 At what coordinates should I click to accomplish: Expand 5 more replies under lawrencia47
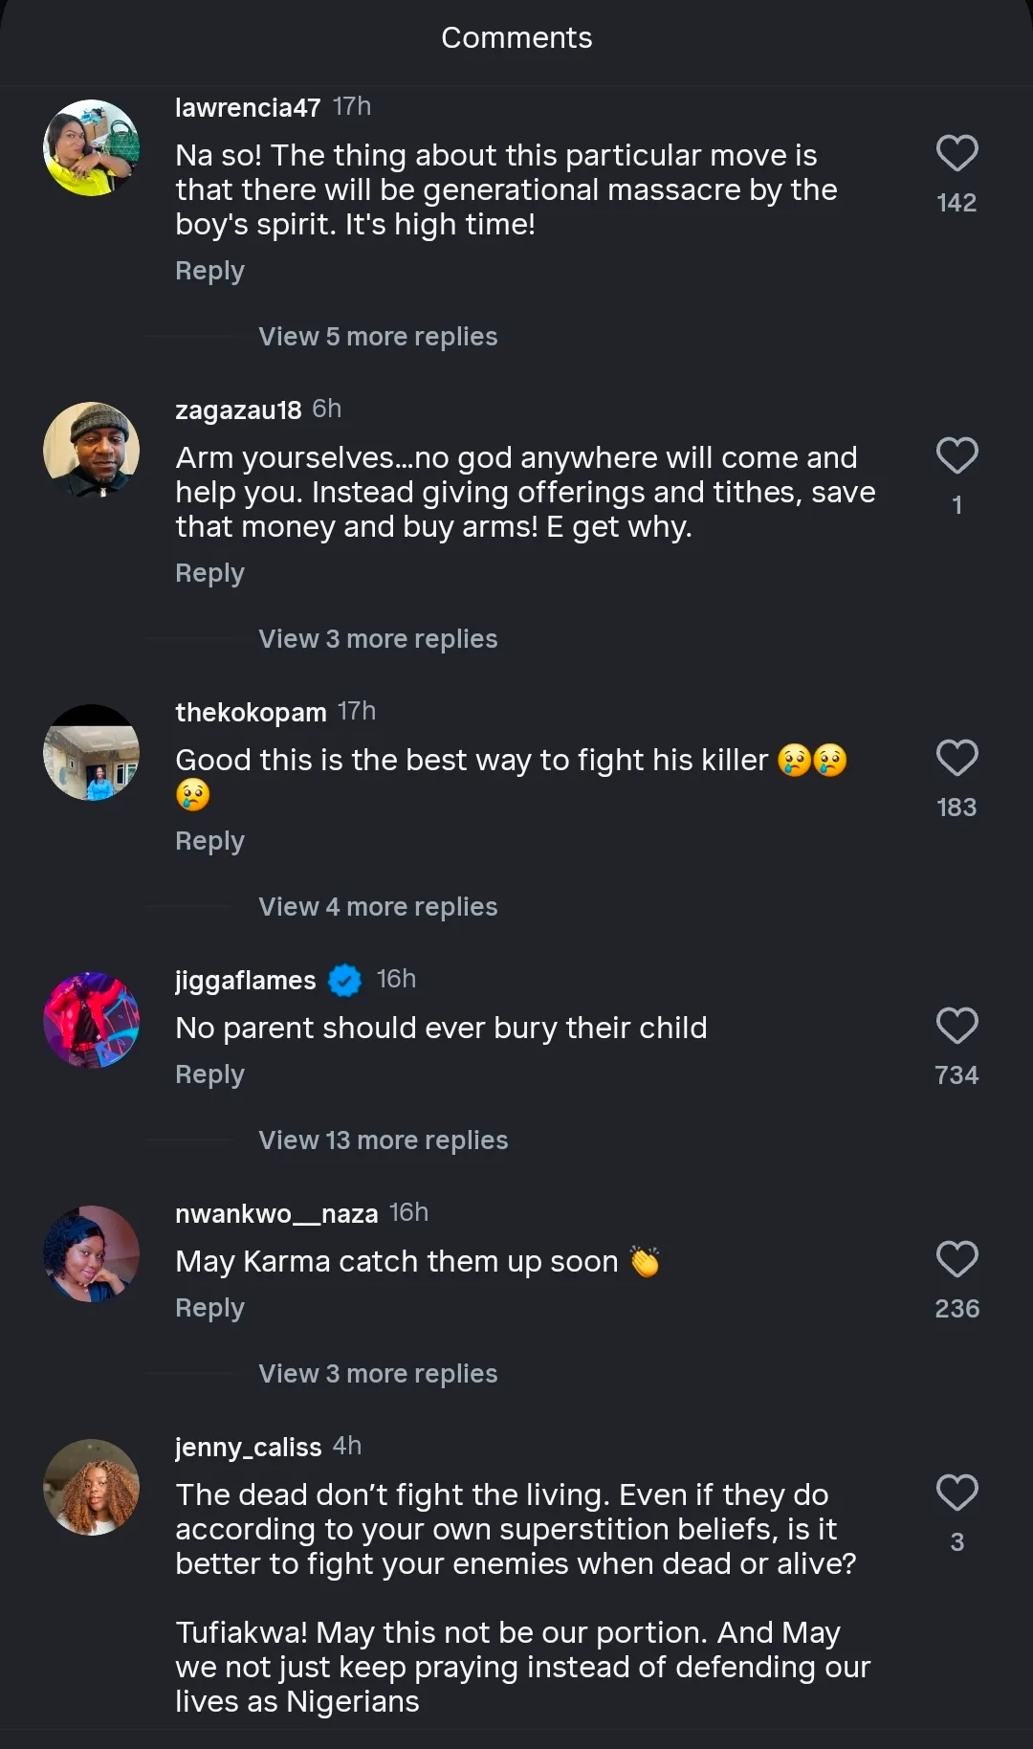(378, 337)
